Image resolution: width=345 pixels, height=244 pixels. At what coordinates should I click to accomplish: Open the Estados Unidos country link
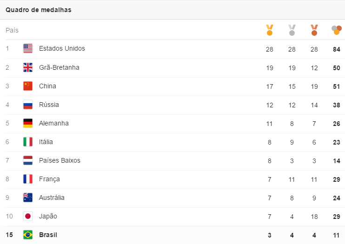pos(62,48)
